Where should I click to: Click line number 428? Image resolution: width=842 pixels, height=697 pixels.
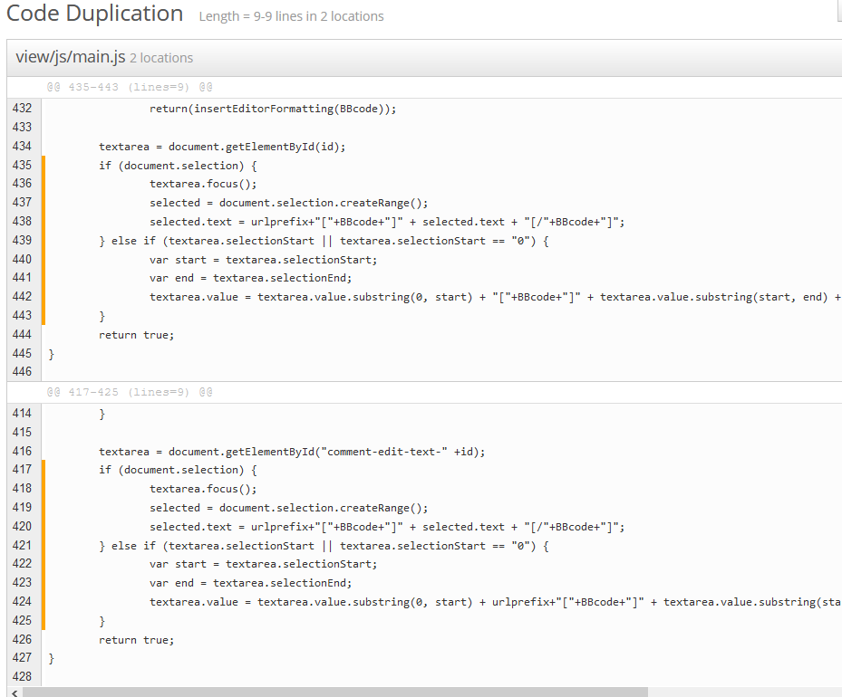(23, 677)
